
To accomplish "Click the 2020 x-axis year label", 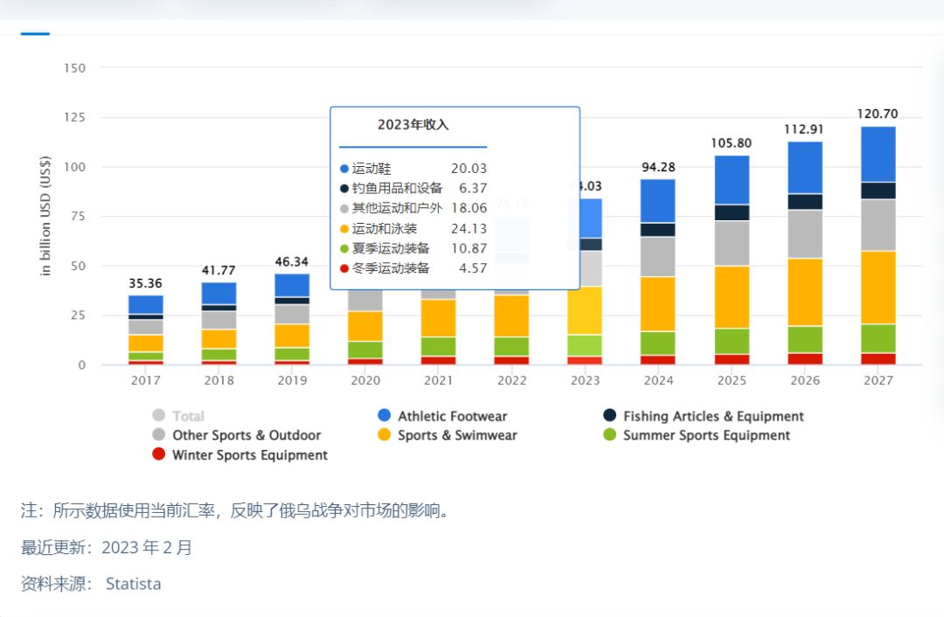I will point(365,380).
